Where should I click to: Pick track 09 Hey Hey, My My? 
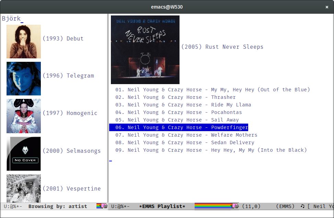pos(211,150)
